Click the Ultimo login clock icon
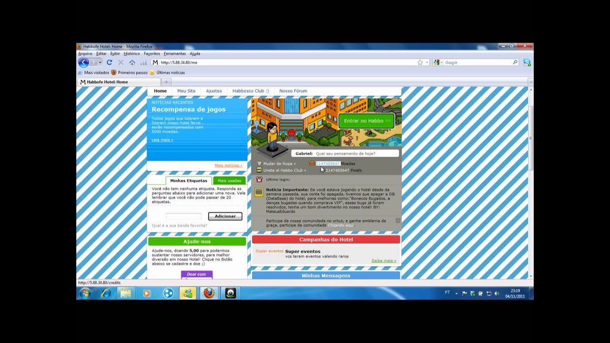This screenshot has width=610, height=343. point(259,180)
